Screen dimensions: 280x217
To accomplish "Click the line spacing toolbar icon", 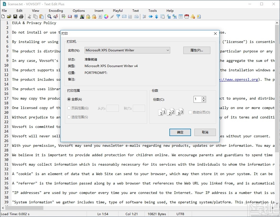I will point(144,17).
